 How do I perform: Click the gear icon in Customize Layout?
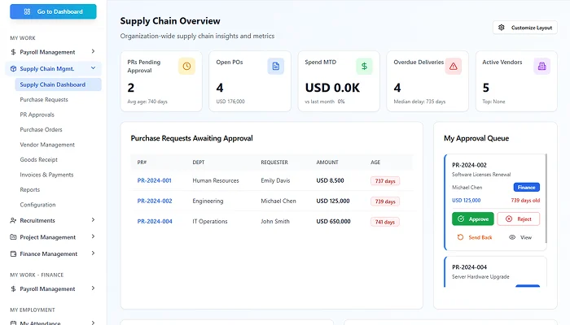[x=502, y=28]
